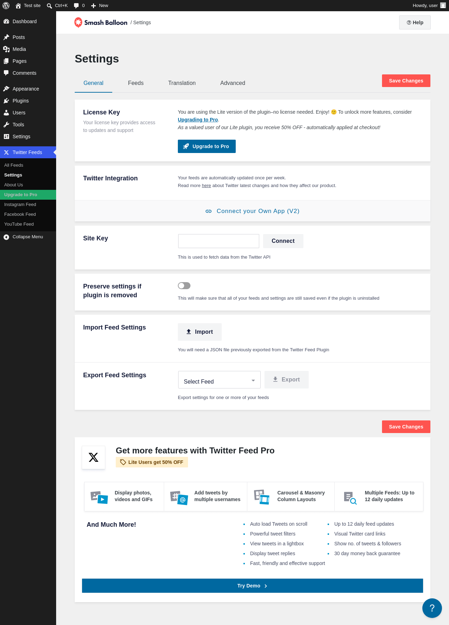Open All Feeds submenu item
449x625 pixels.
click(x=28, y=165)
